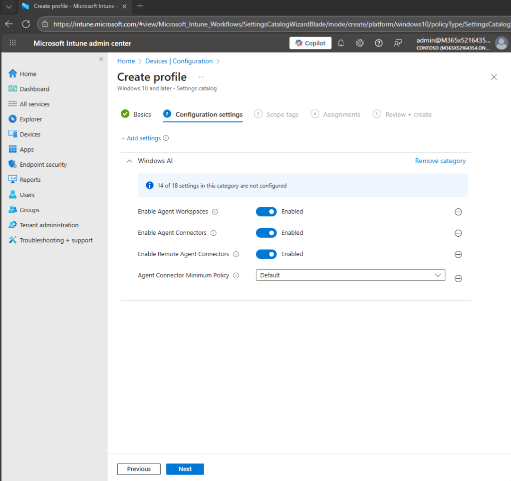Collapse the left navigation pane
The width and height of the screenshot is (511, 481).
[x=101, y=59]
